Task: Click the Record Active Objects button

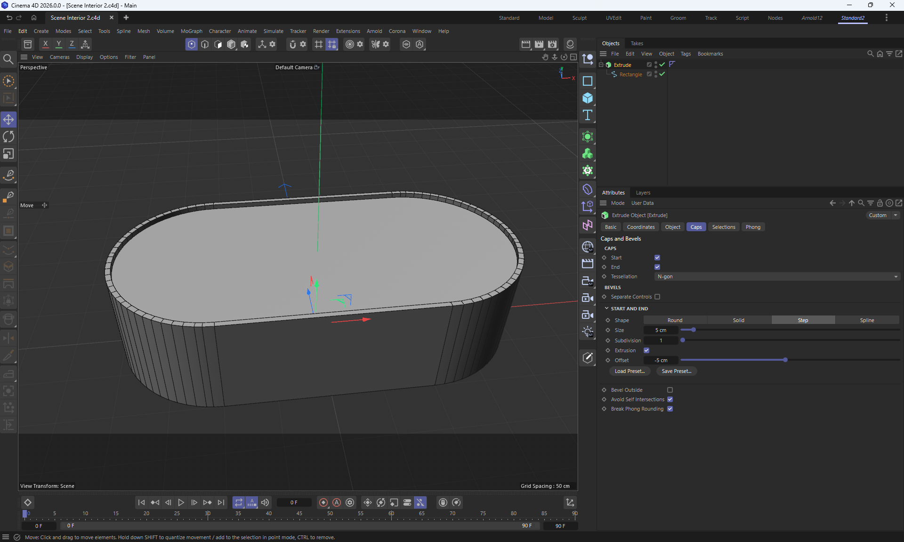Action: coord(323,502)
